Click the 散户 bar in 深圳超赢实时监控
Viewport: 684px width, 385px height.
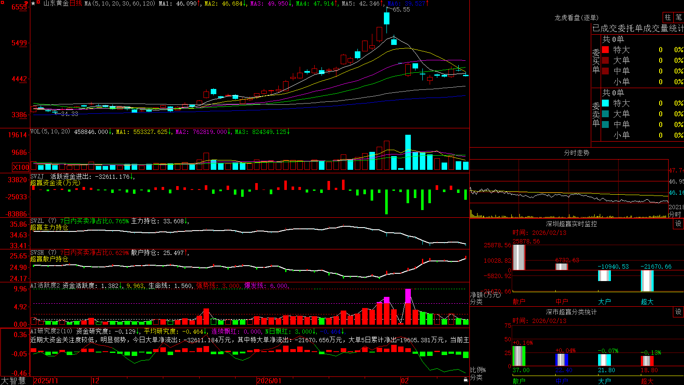[x=519, y=257]
